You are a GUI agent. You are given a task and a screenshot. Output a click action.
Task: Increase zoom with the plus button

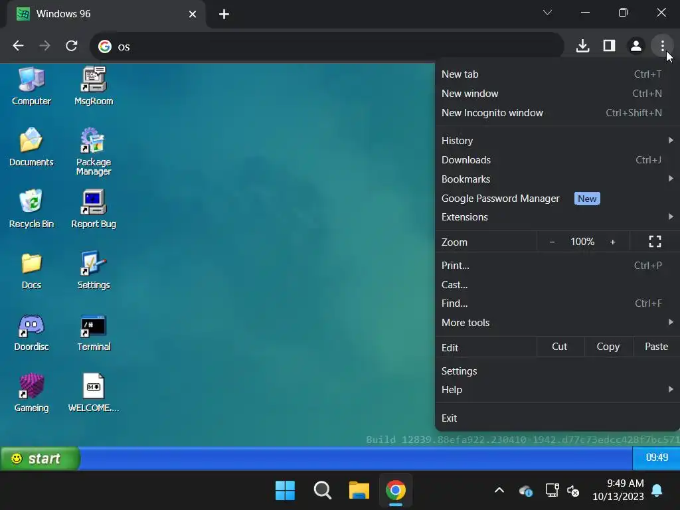(612, 242)
